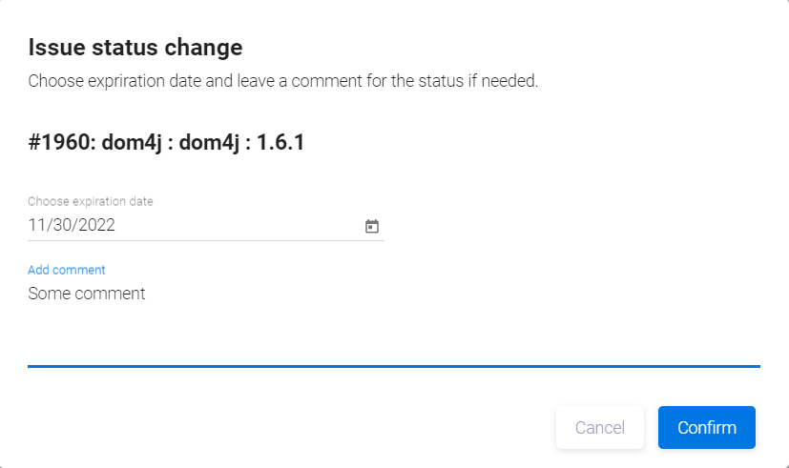Click the '1.6.1' version in the heading
The width and height of the screenshot is (789, 468).
(280, 143)
